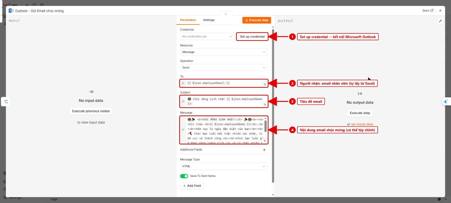The image size is (451, 203).
Task: Click the Settings gear icon in background sidebar
Action: 5,198
